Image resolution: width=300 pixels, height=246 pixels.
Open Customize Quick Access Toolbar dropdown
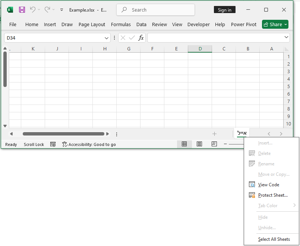tap(61, 10)
